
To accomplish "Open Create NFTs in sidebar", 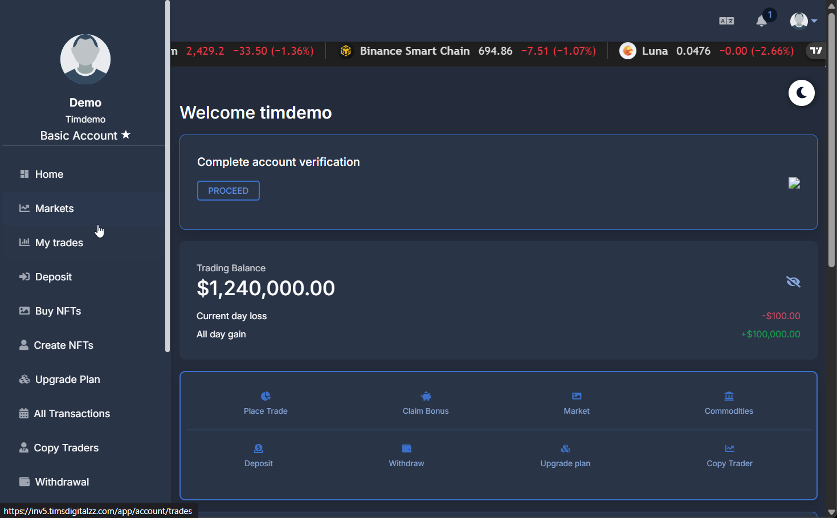I will 84,345.
